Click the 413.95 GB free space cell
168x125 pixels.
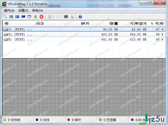(x=138, y=40)
